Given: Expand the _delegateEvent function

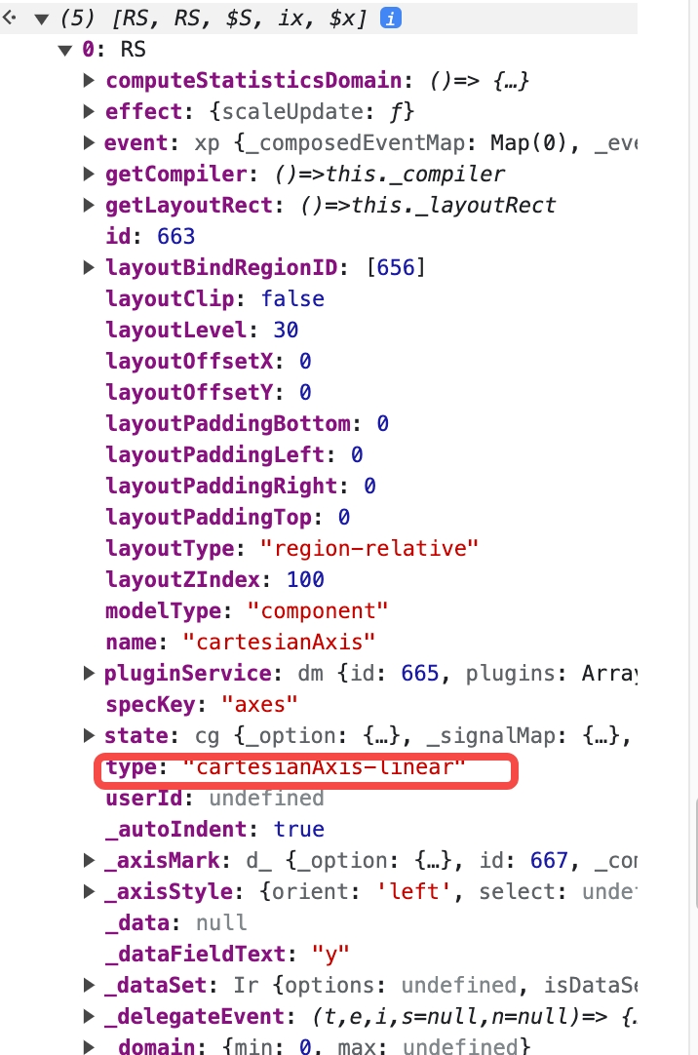Looking at the screenshot, I should (89, 1016).
